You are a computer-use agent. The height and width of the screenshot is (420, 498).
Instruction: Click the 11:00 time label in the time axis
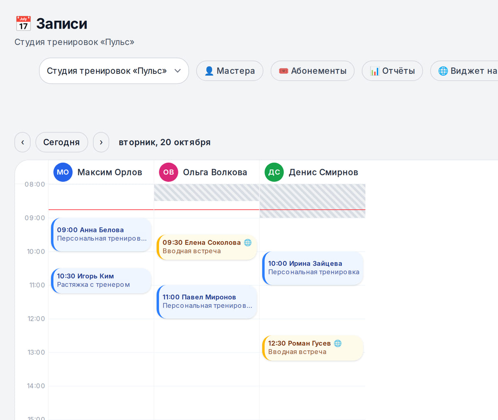point(37,285)
